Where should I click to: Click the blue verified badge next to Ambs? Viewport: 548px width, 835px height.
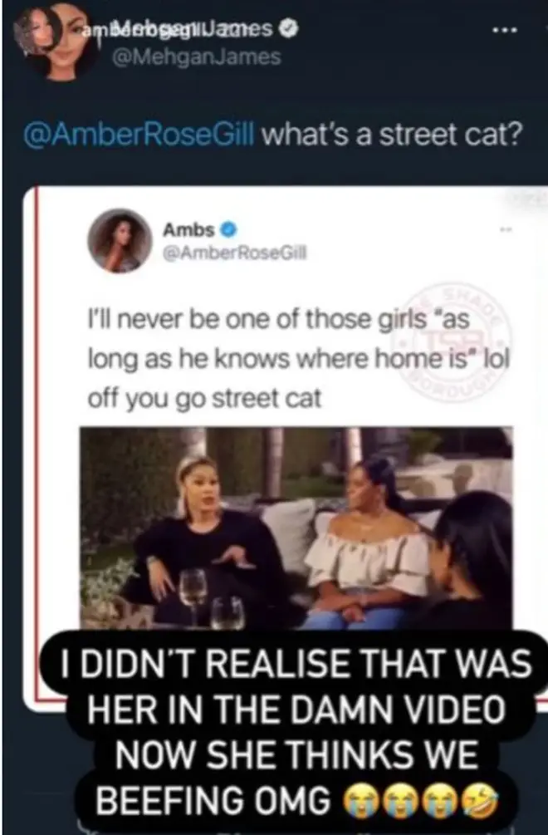[x=228, y=230]
